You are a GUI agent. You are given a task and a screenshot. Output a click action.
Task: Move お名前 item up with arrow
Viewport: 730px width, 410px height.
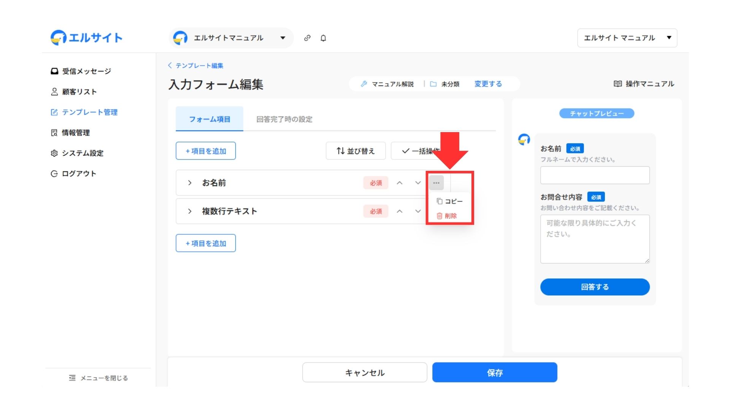[400, 183]
